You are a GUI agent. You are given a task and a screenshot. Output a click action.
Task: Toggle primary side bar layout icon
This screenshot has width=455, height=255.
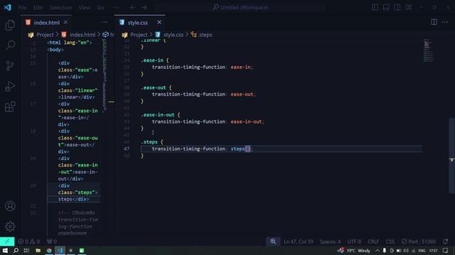coord(375,8)
